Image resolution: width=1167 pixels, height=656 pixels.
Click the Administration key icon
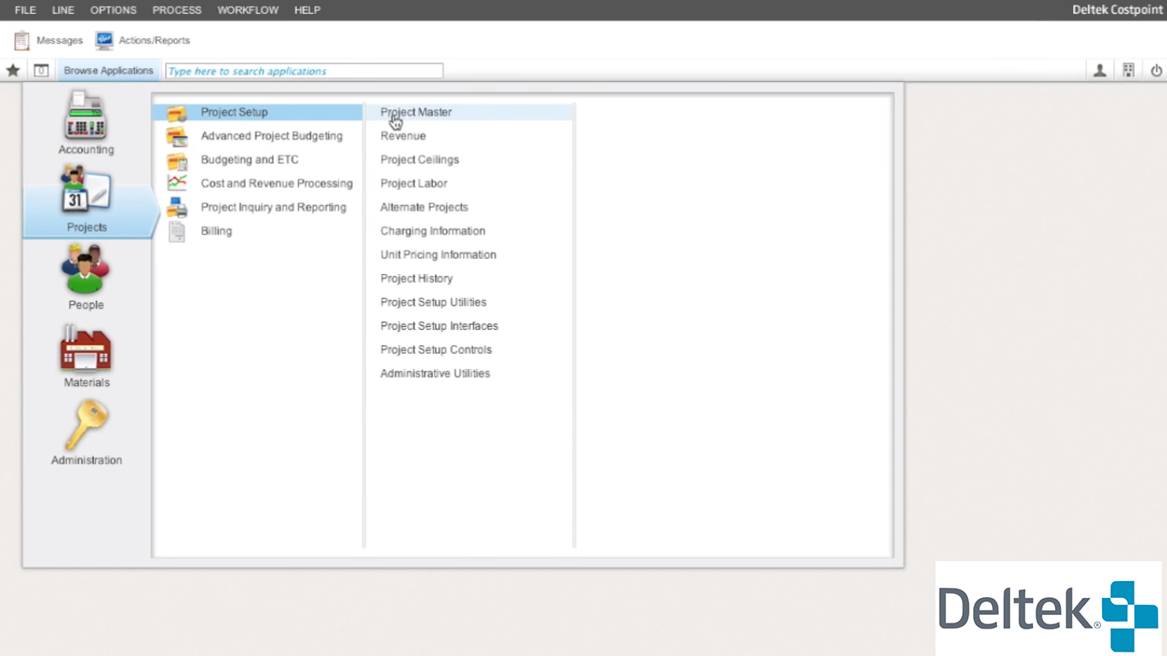click(86, 426)
